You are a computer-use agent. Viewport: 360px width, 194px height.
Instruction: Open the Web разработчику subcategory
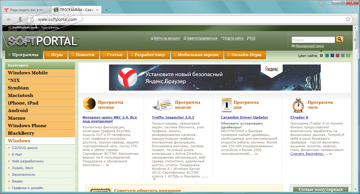click(x=28, y=161)
